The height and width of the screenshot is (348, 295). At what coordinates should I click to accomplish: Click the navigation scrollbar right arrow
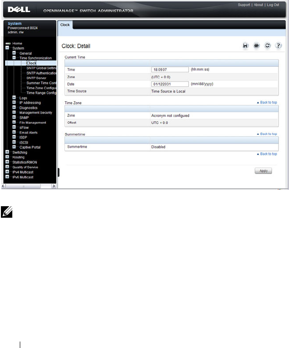point(54,186)
